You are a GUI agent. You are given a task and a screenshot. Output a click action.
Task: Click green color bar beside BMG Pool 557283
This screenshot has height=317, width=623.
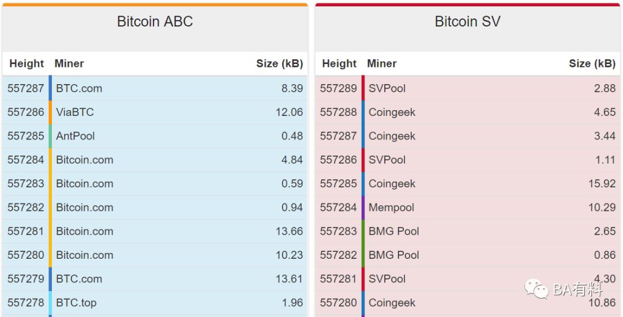(x=363, y=231)
